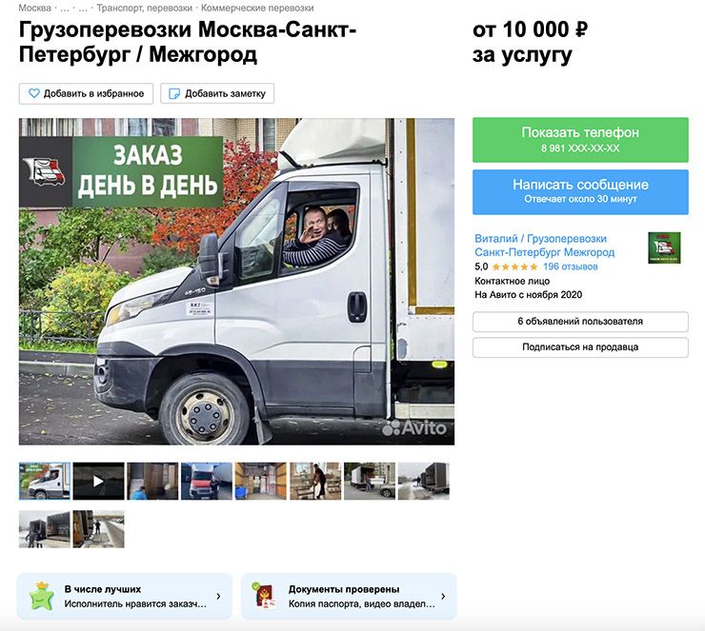Click the five-star rating stars

coord(514,266)
